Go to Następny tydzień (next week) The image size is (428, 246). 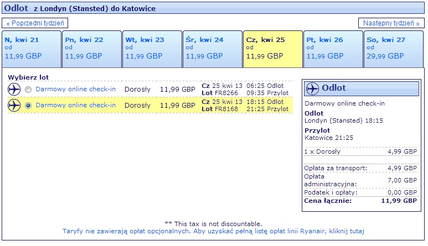(x=391, y=23)
